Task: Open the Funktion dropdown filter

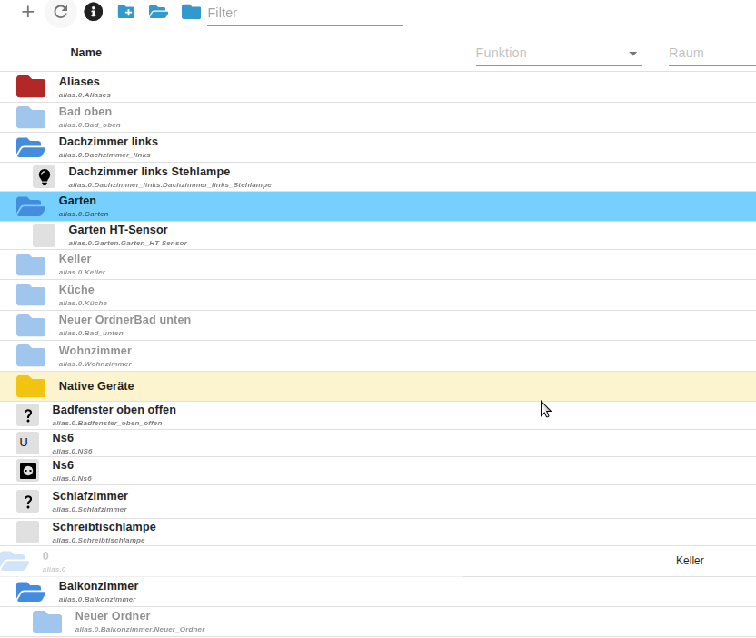Action: 558,53
